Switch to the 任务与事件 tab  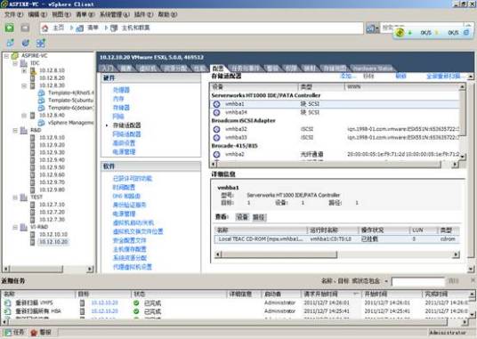(246, 69)
